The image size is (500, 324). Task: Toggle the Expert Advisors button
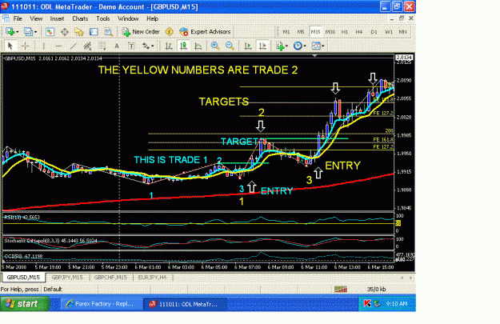205,31
